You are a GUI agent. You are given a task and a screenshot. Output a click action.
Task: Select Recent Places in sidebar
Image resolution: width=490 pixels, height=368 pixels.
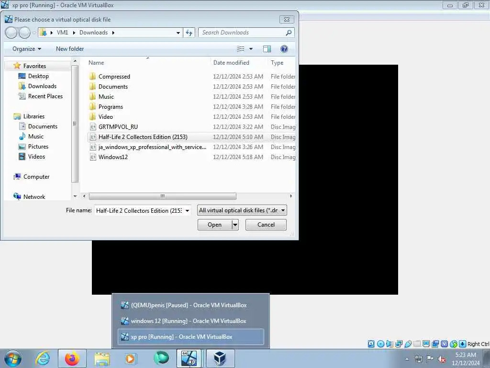[x=45, y=96]
